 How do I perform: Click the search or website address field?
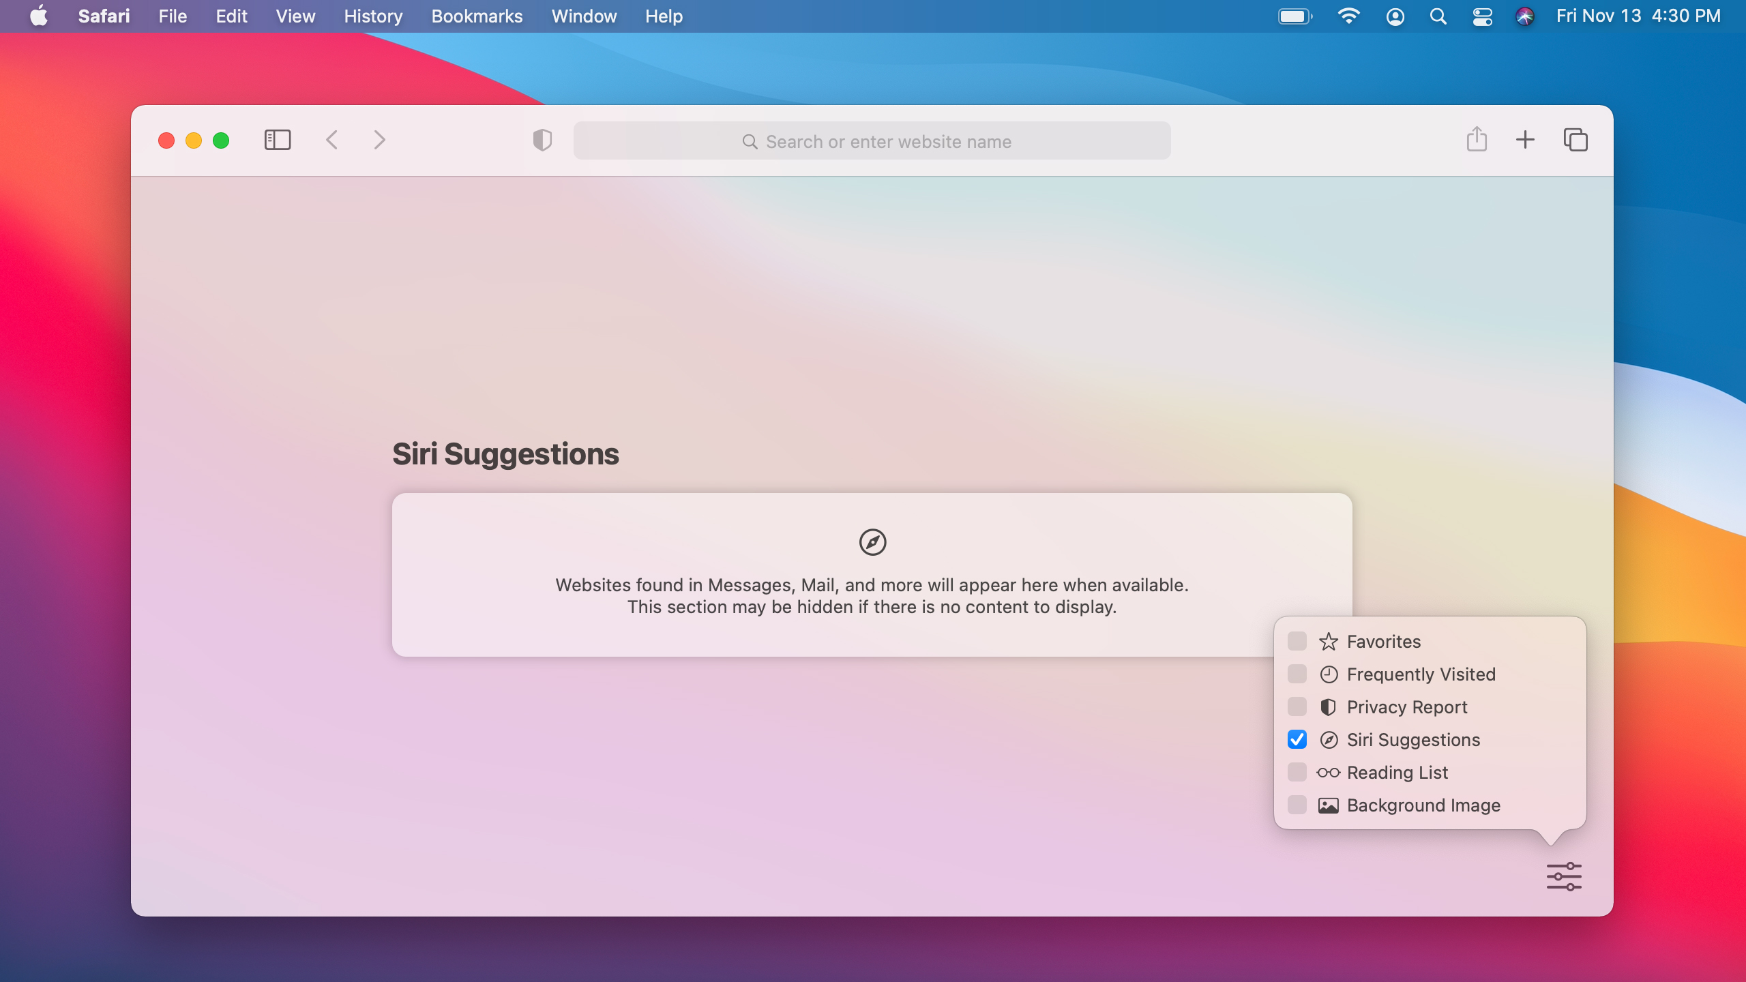(872, 140)
